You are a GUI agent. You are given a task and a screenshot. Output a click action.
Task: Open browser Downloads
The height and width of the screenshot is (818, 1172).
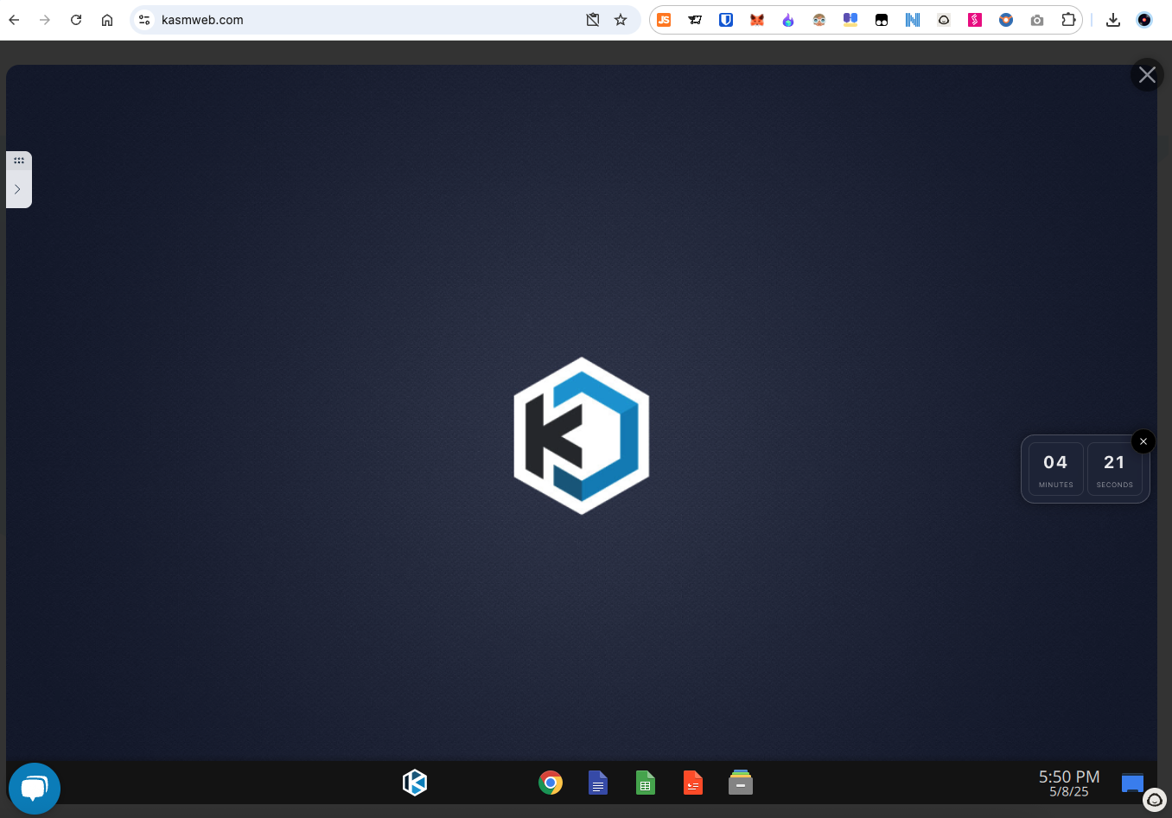pyautogui.click(x=1113, y=20)
